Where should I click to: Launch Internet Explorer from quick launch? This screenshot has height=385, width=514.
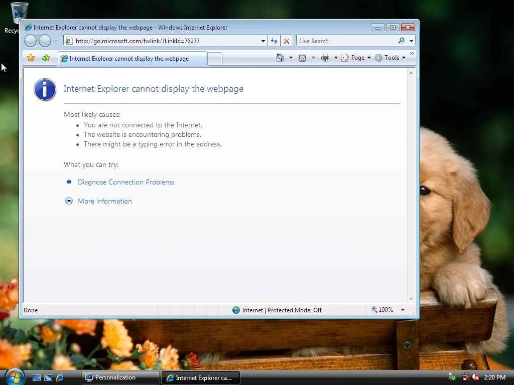click(x=60, y=378)
